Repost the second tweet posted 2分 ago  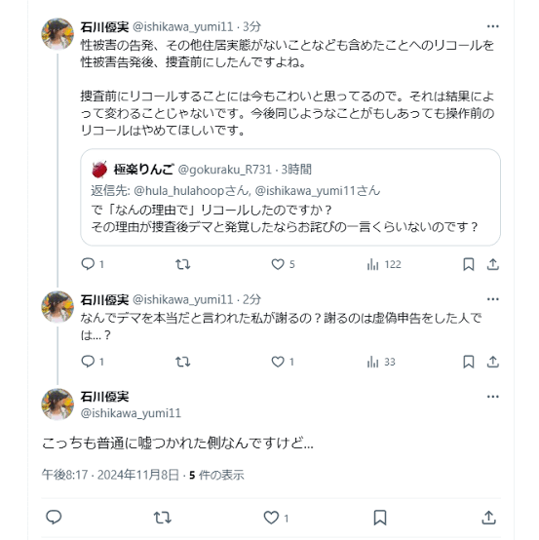pyautogui.click(x=182, y=362)
